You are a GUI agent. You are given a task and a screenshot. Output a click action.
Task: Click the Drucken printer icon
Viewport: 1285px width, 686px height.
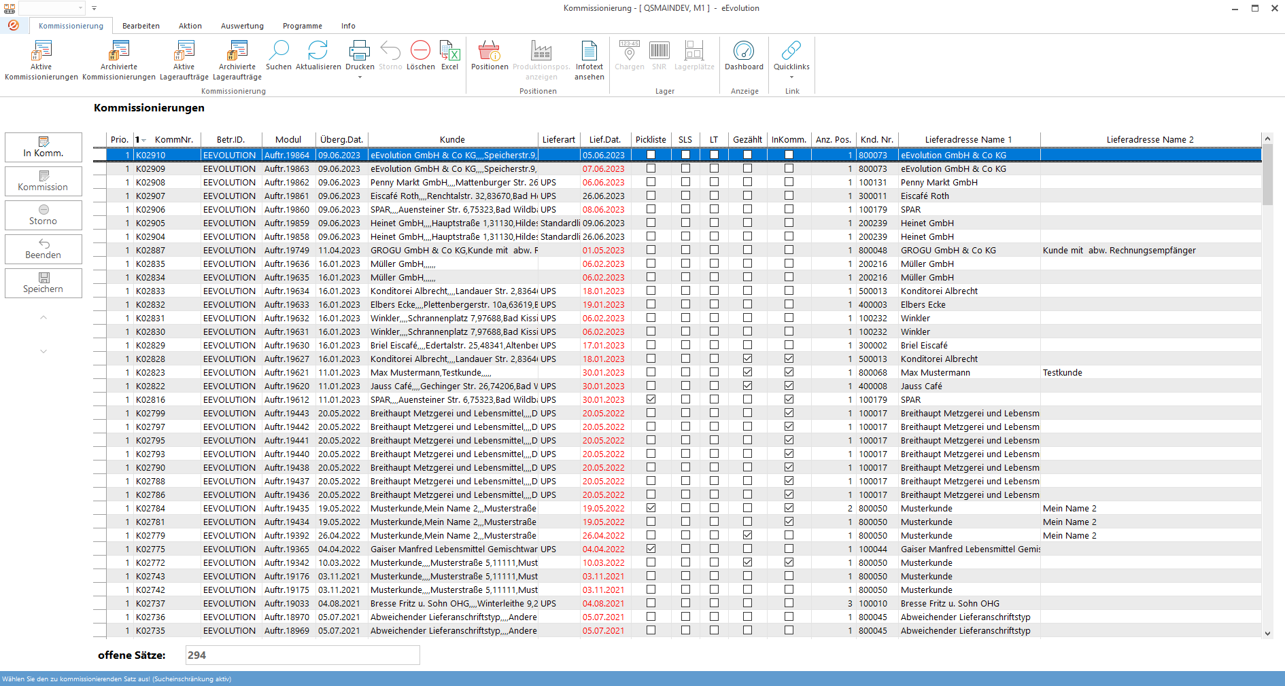(360, 51)
